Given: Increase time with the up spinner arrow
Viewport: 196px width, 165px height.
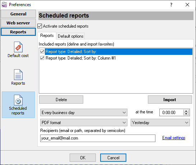Looking at the screenshot, I should point(186,111).
